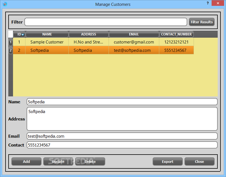Click the Email input field

pyautogui.click(x=122, y=136)
